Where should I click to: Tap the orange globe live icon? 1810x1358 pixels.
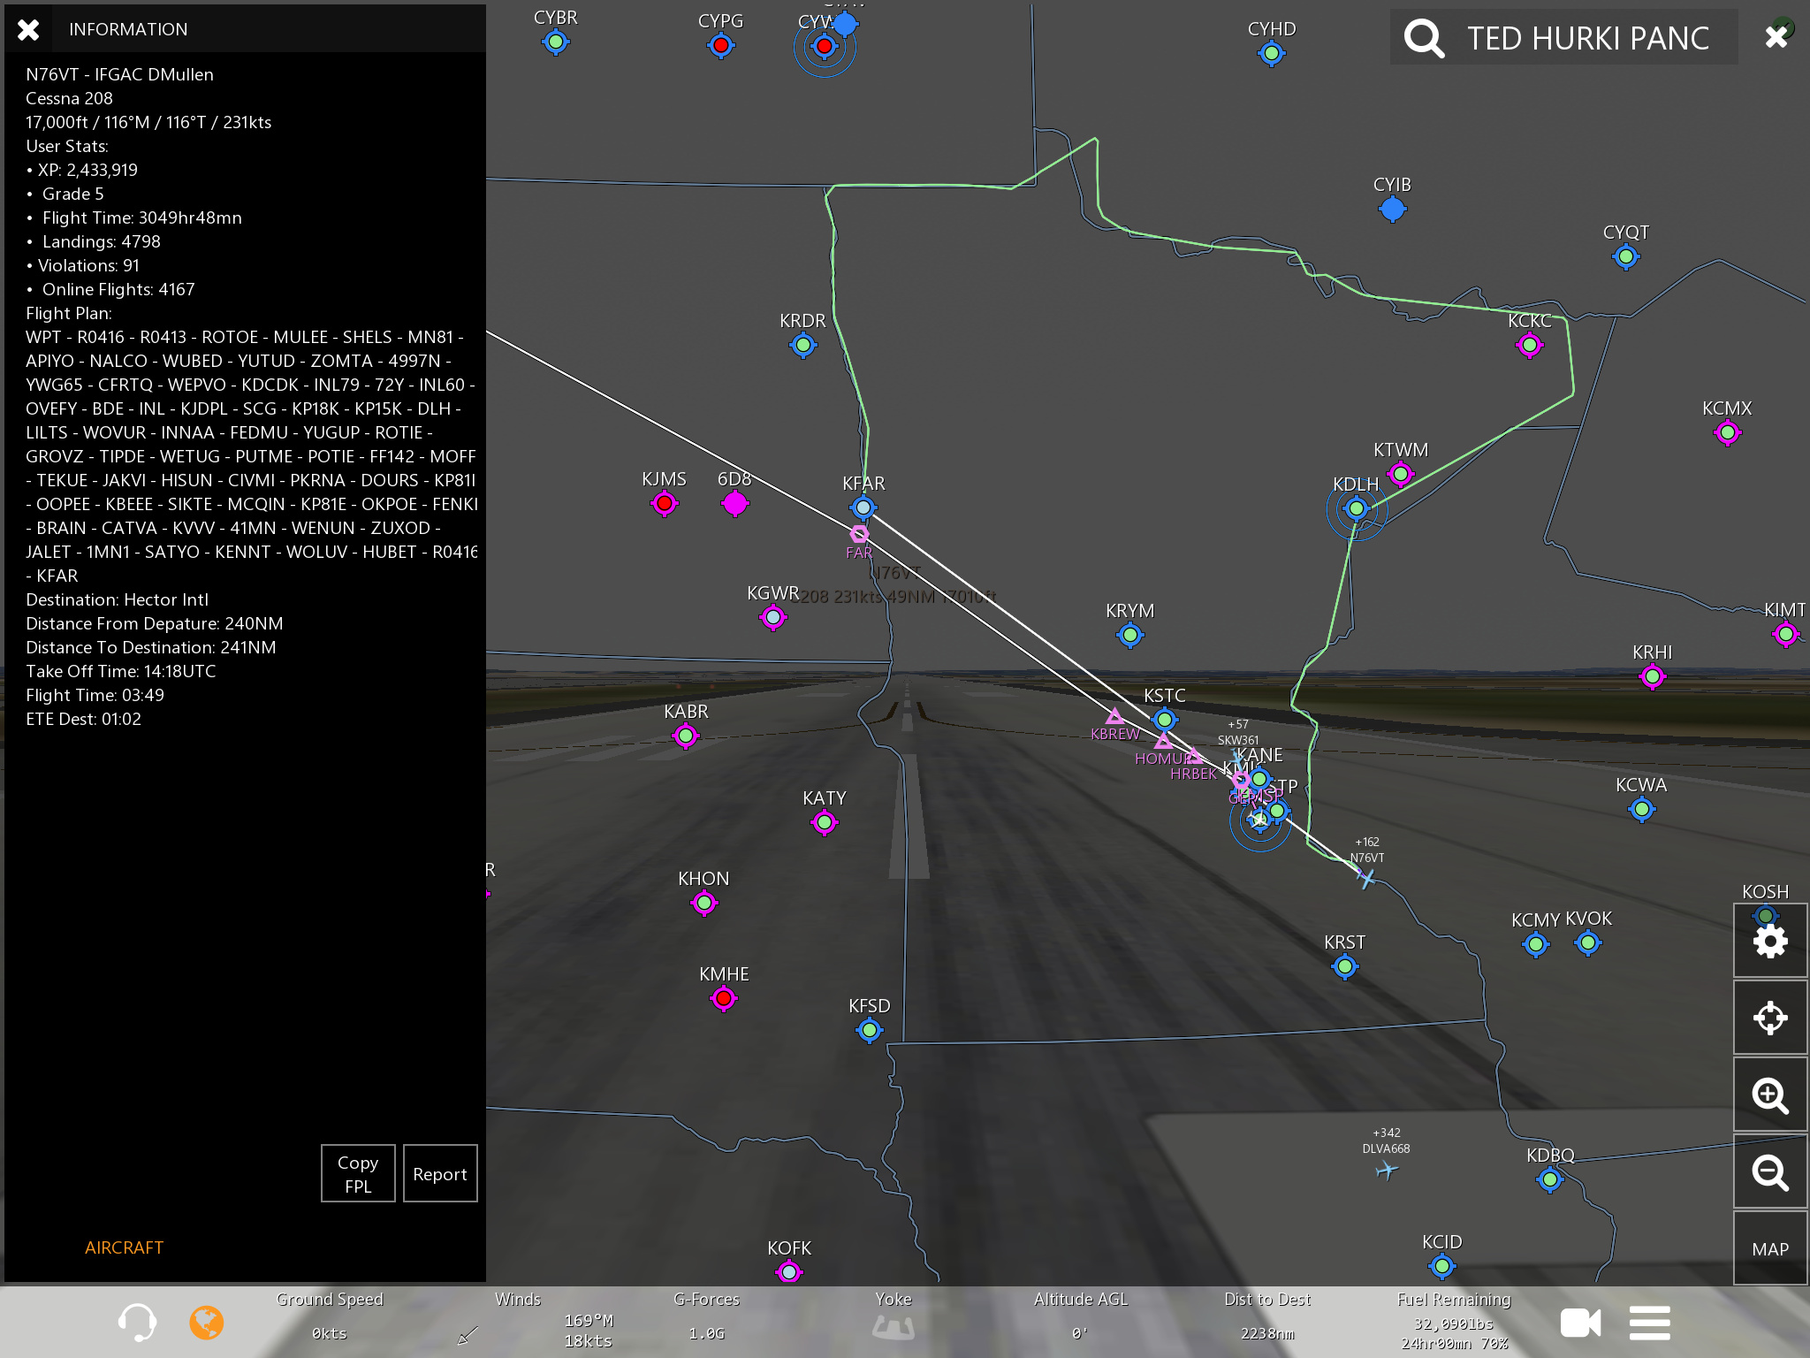[206, 1323]
